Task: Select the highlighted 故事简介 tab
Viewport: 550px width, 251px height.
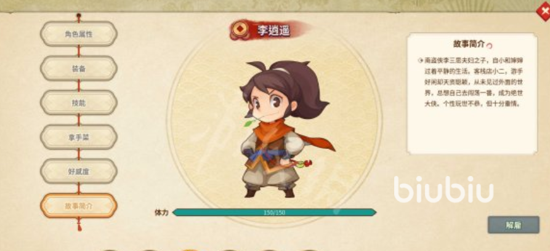Action: (79, 205)
